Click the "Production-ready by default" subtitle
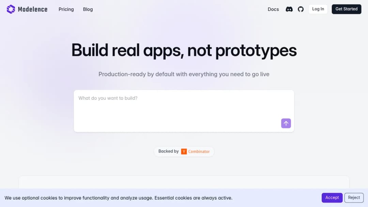This screenshot has height=207, width=368. click(184, 74)
